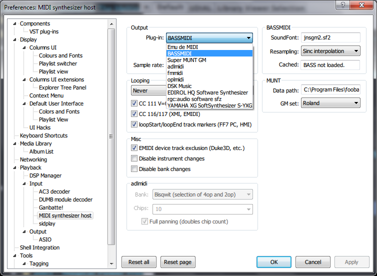
Task: Open Album List page
Action: 41,151
